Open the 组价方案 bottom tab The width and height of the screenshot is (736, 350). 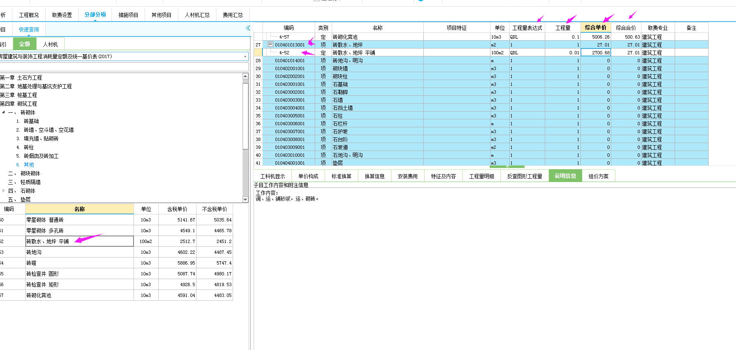point(599,176)
